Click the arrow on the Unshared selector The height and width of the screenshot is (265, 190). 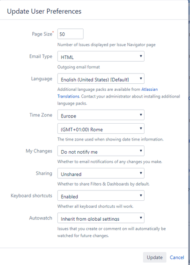coord(141,173)
